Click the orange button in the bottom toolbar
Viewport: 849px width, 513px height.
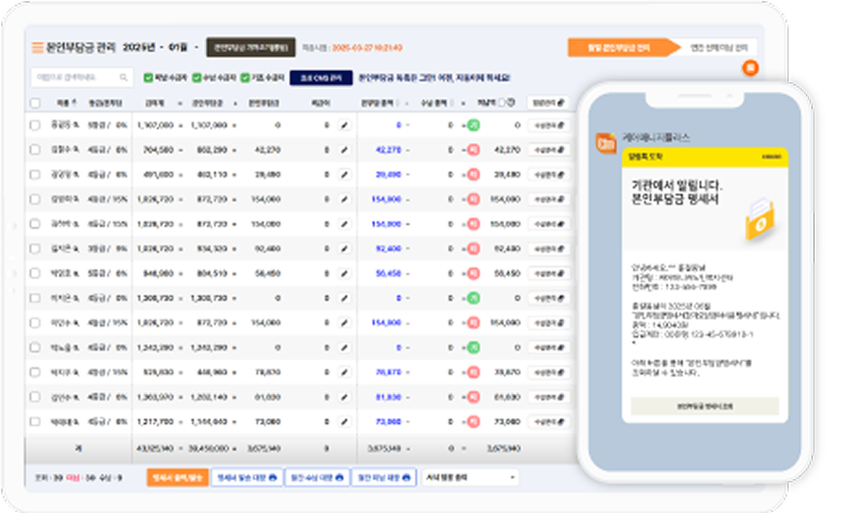click(177, 477)
